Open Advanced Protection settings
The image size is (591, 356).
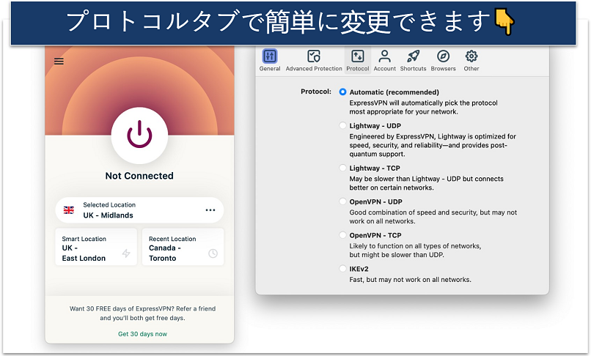pyautogui.click(x=314, y=60)
